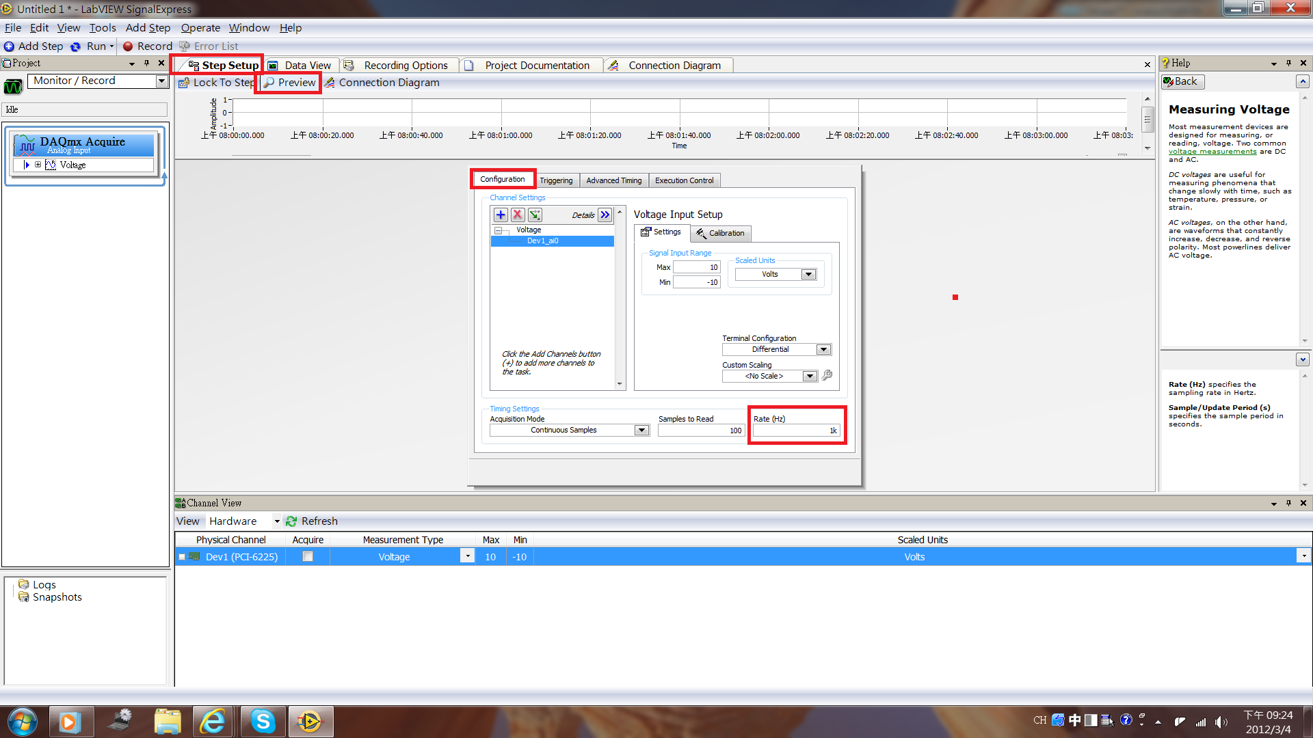Click the Add Channel plus icon
The height and width of the screenshot is (738, 1313).
coord(501,214)
